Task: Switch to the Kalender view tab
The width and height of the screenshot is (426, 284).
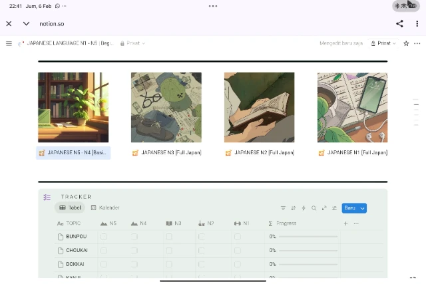Action: coord(105,208)
